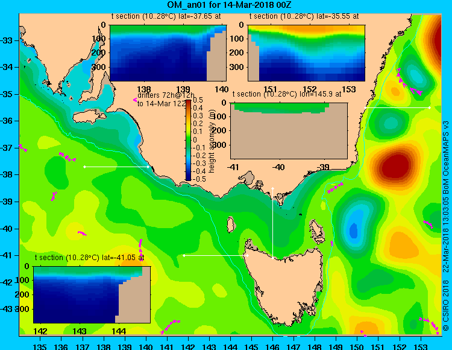Click King Island in Bass Strait

230,224
